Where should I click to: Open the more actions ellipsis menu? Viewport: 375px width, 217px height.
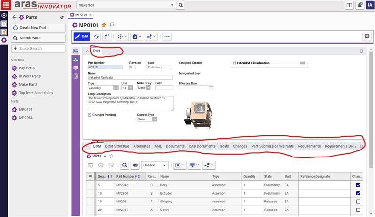coord(167,37)
